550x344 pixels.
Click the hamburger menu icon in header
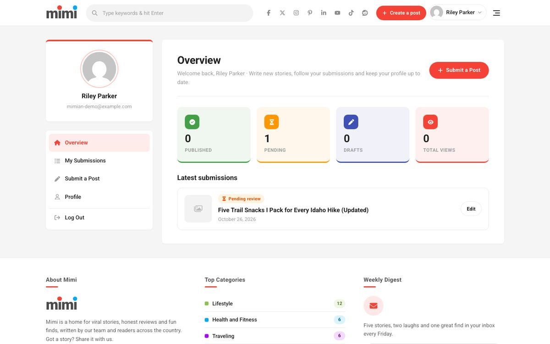click(x=496, y=13)
